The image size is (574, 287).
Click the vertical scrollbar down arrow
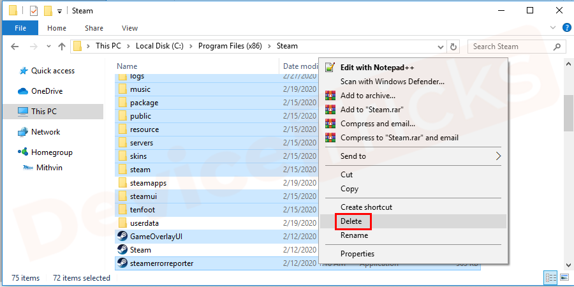tap(568, 265)
